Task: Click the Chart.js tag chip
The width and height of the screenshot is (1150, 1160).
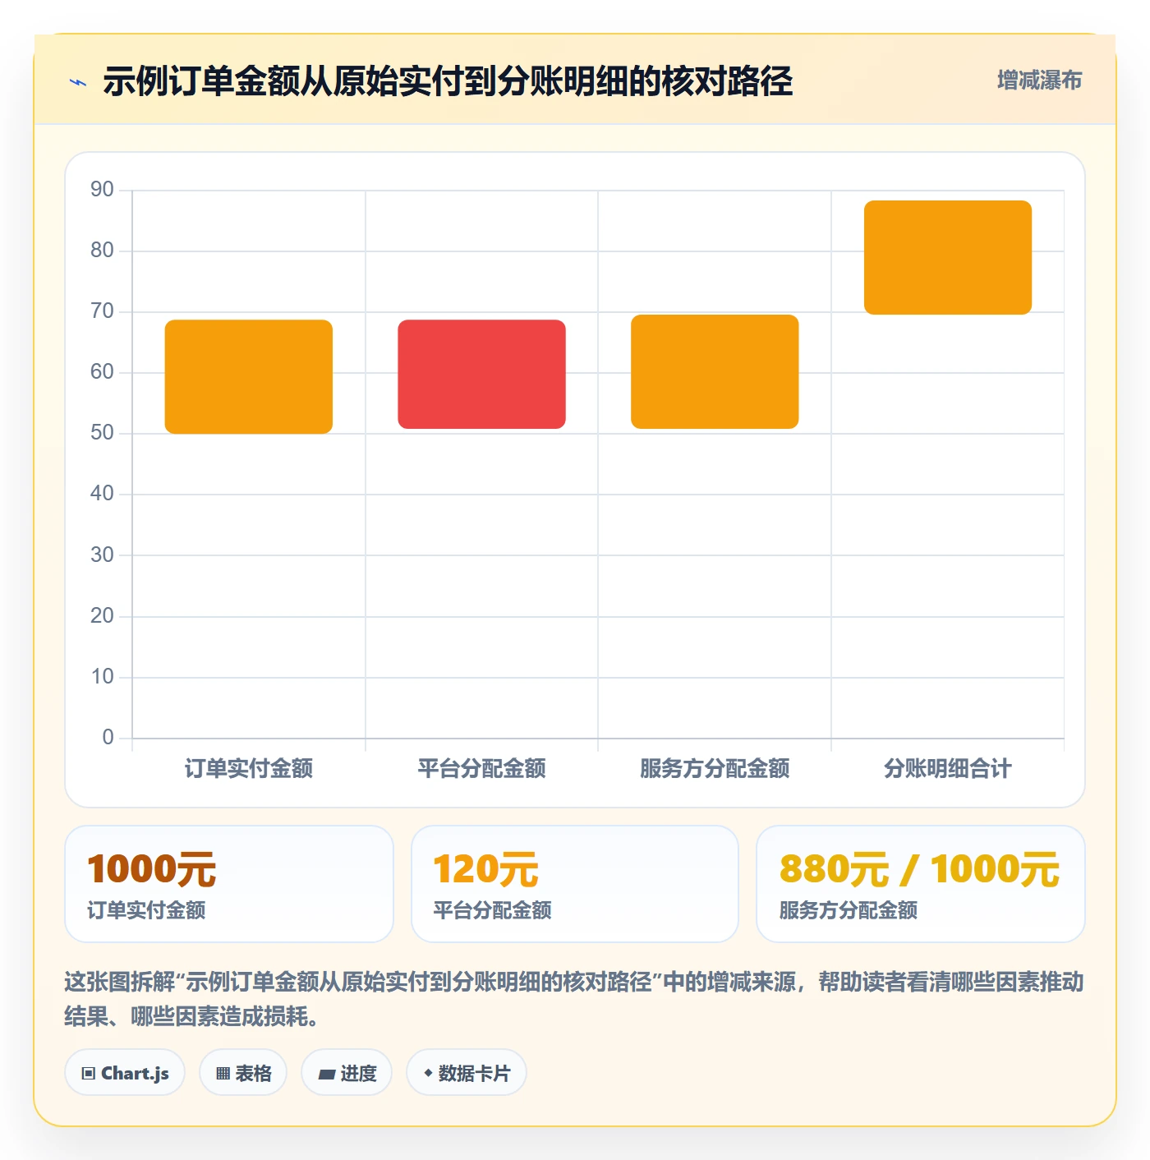Action: (125, 1073)
